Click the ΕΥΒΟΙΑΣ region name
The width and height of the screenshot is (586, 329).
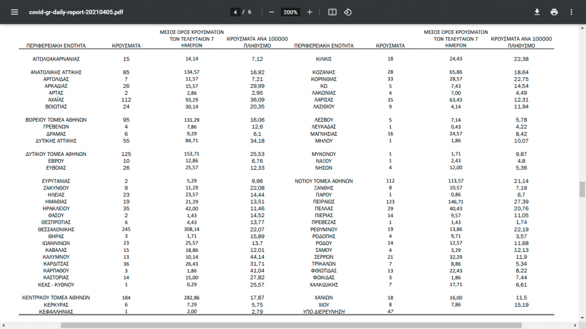tap(56, 168)
